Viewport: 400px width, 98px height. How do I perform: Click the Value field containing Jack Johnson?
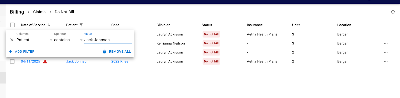tap(108, 40)
